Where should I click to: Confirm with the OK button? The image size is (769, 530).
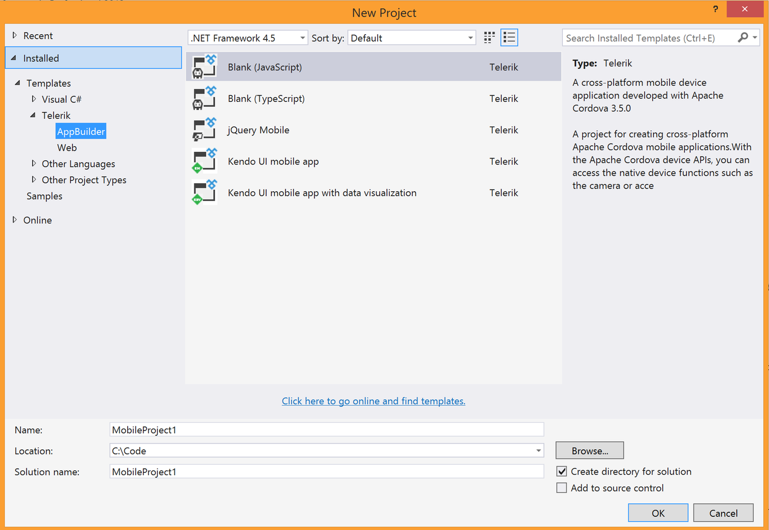coord(658,513)
